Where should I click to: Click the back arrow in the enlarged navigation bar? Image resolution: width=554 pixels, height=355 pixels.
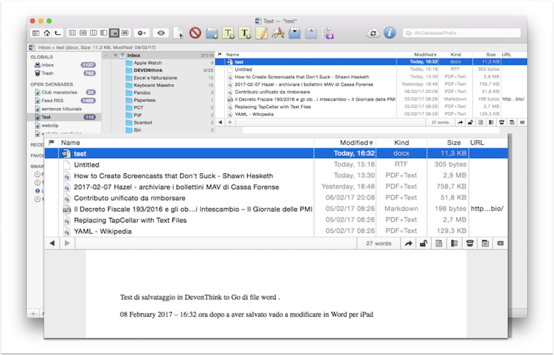click(x=53, y=243)
